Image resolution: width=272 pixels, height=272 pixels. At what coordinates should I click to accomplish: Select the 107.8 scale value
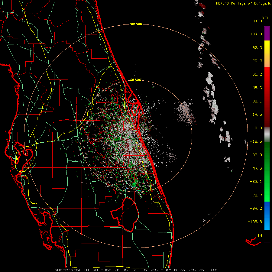256,34
